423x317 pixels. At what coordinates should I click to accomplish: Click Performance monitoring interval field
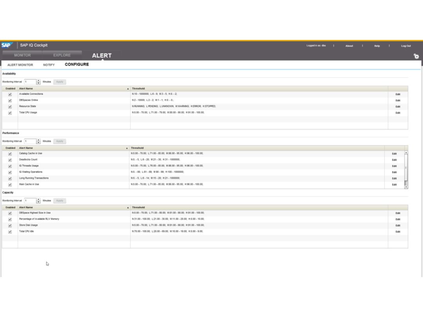(30, 141)
